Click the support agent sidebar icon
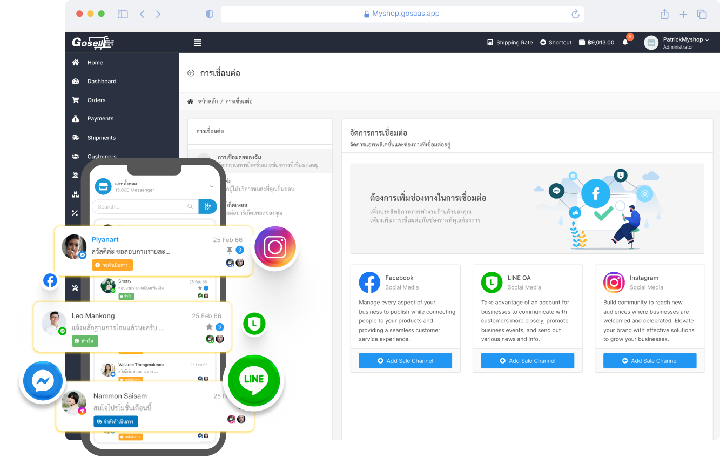 tap(75, 175)
